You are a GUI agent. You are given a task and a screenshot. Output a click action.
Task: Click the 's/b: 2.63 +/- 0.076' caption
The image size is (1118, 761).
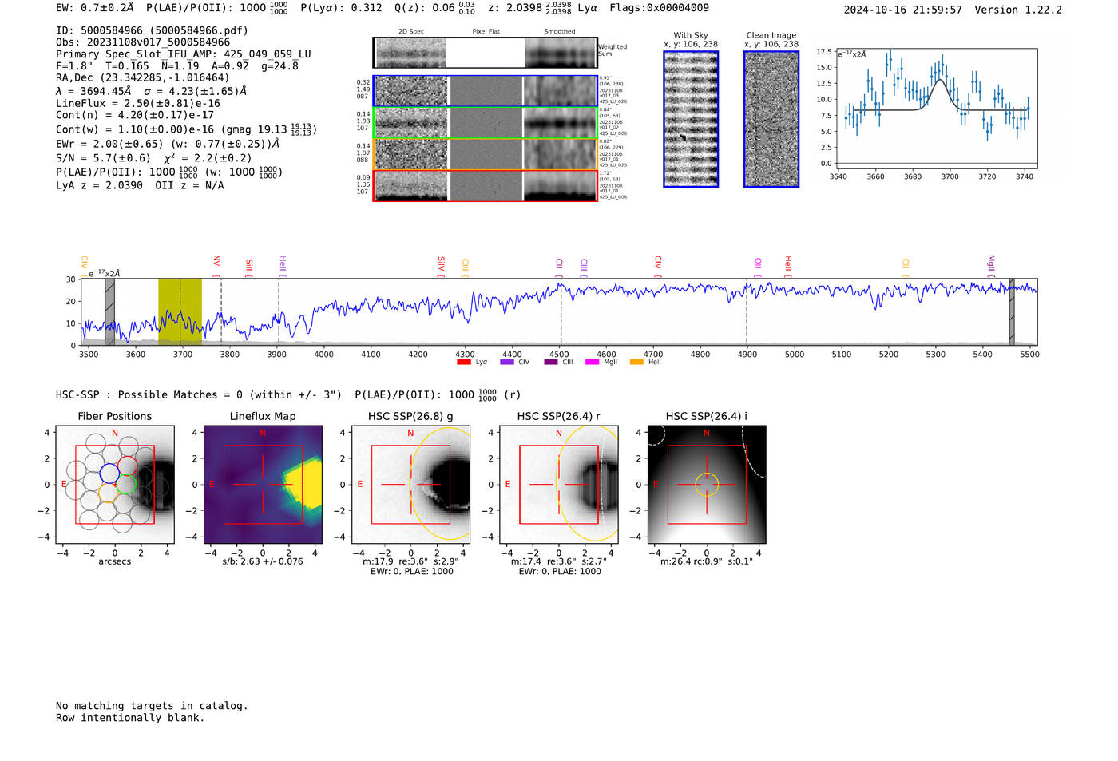(263, 561)
